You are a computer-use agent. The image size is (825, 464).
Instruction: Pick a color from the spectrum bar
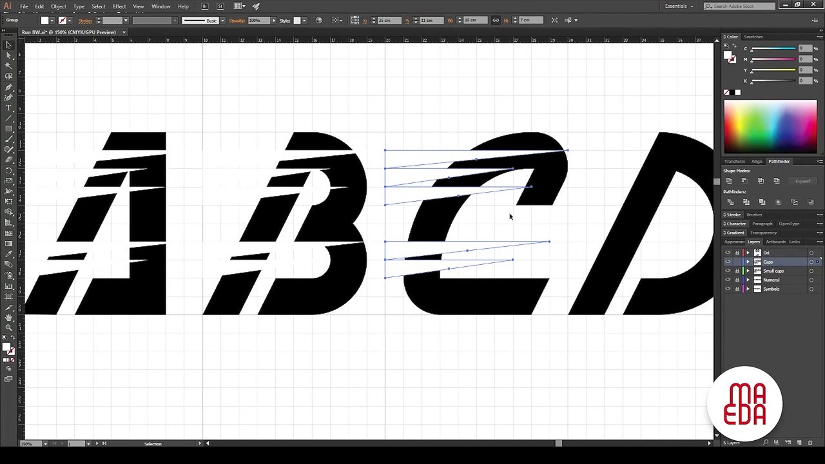[770, 127]
